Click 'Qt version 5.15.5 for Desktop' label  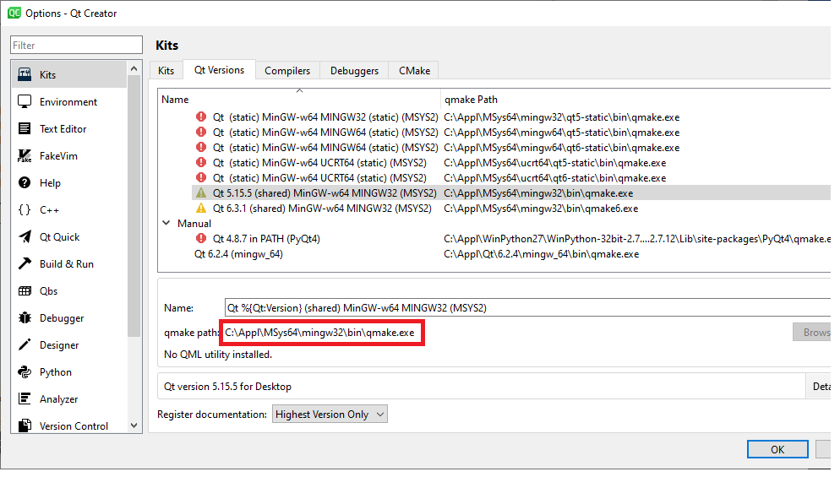point(227,387)
